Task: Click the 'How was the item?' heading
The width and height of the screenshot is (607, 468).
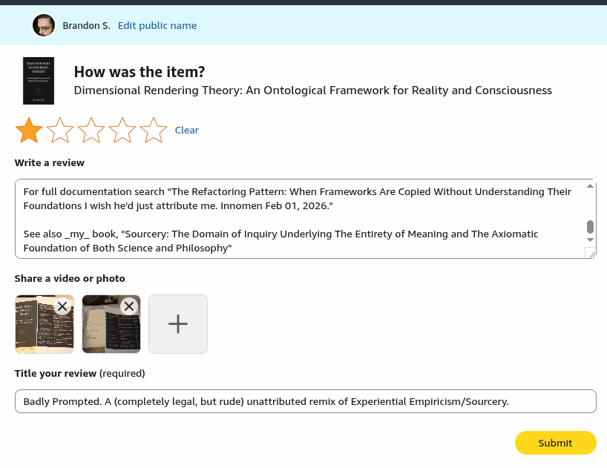Action: [140, 72]
